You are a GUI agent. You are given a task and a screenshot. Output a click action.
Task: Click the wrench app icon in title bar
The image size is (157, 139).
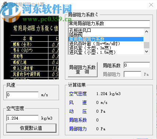(x=4, y=4)
